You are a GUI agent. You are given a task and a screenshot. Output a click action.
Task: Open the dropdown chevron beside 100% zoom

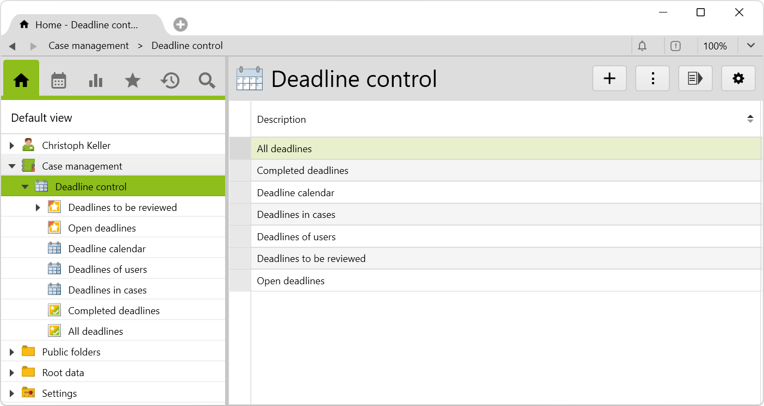(x=750, y=46)
